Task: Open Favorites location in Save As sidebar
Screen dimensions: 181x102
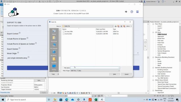Action: click(x=54, y=60)
